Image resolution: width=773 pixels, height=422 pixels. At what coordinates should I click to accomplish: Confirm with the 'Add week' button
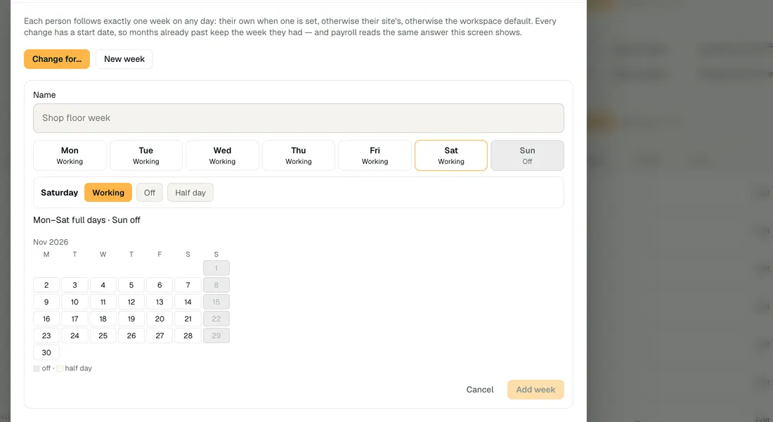[535, 390]
